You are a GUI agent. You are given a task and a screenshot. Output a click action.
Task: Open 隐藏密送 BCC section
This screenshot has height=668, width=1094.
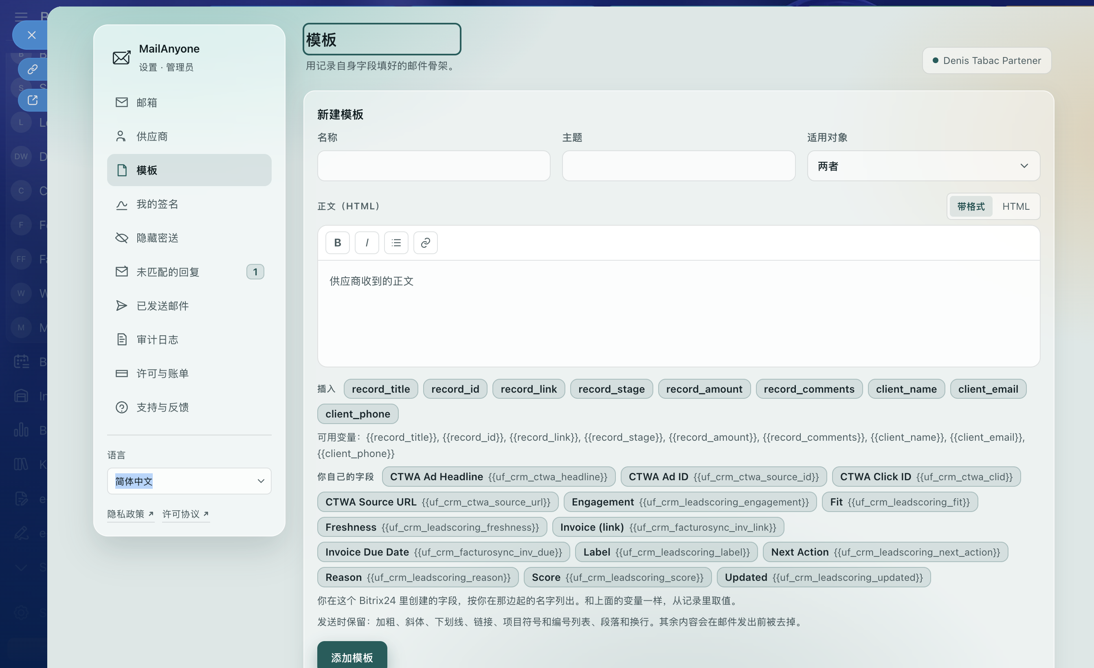click(x=189, y=237)
